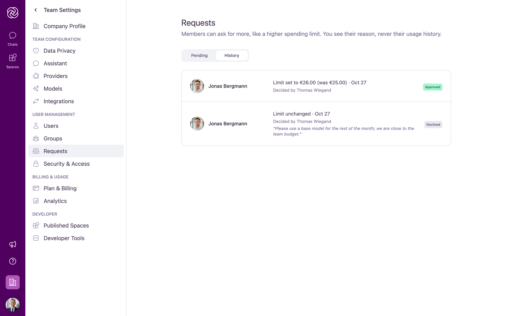Open the Models settings page

pos(76,88)
